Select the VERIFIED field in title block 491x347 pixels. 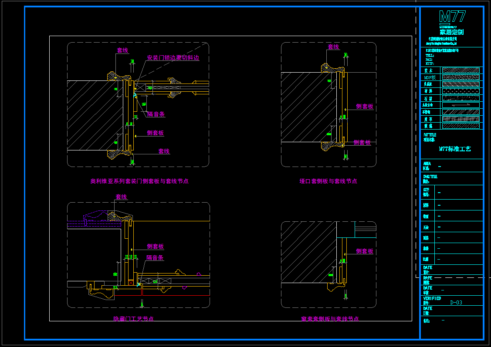(432, 299)
